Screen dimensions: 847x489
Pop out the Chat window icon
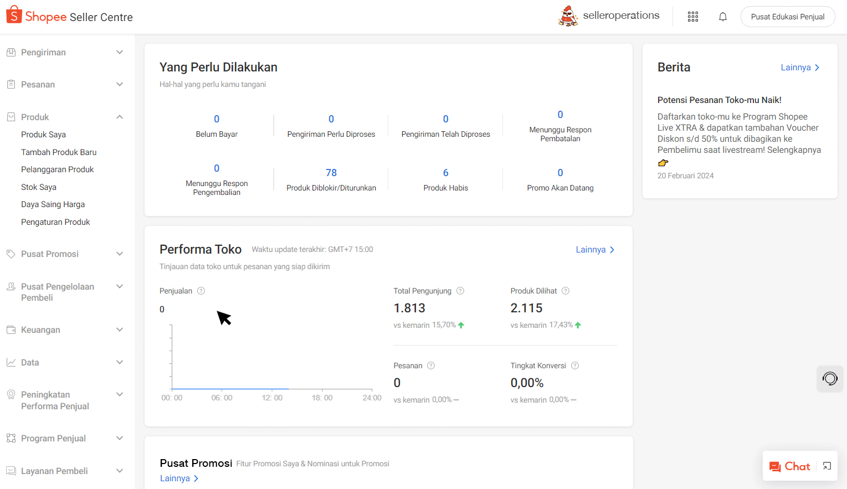click(x=827, y=466)
